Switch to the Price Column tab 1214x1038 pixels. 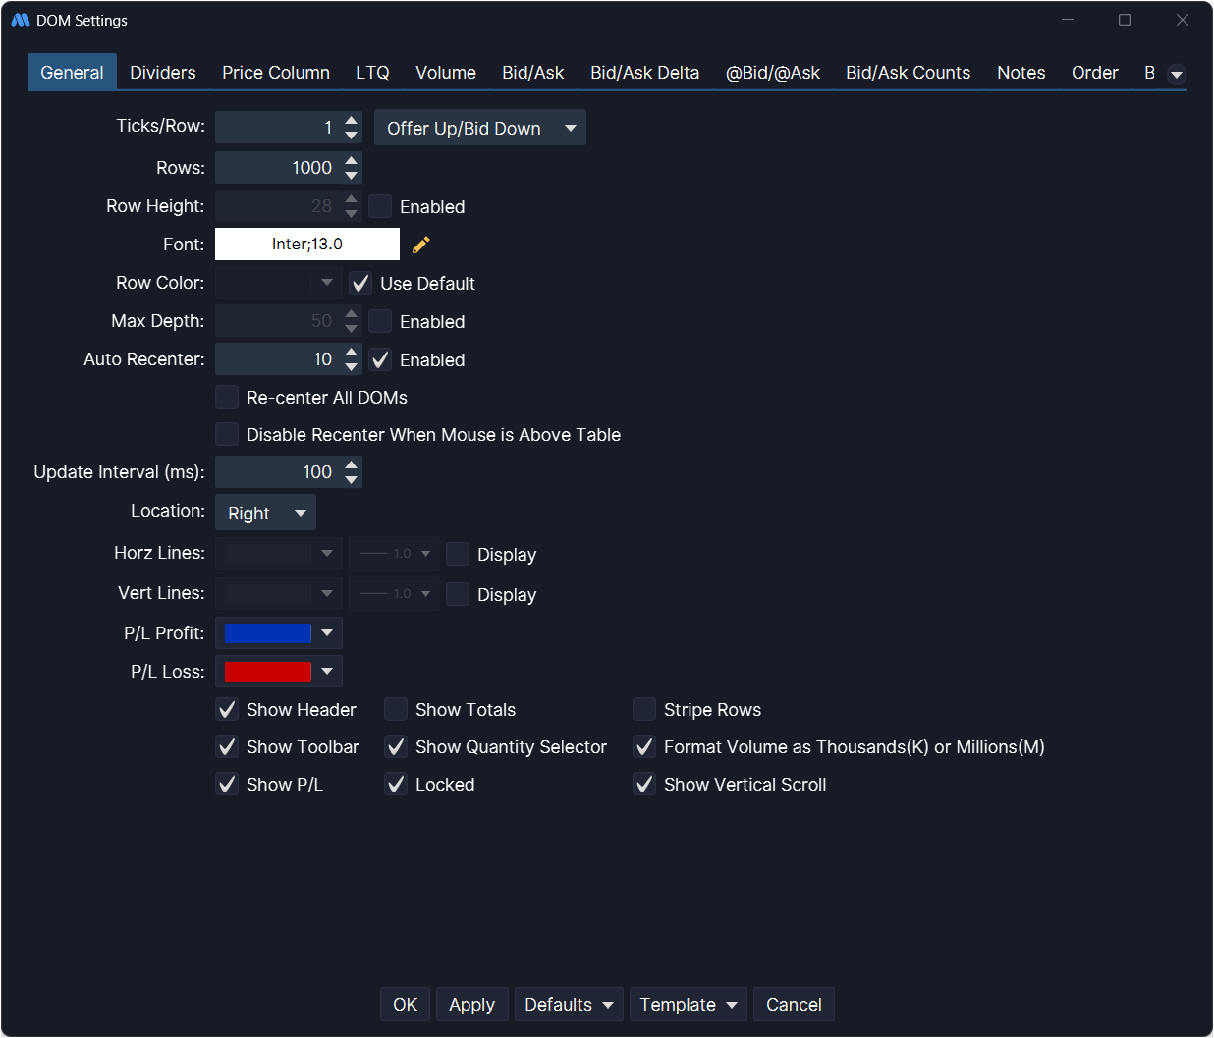(x=276, y=73)
